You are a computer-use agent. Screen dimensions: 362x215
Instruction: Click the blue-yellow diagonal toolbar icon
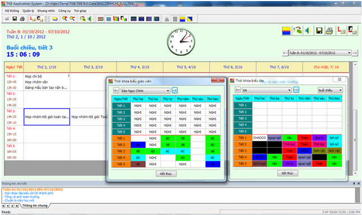pyautogui.click(x=190, y=19)
